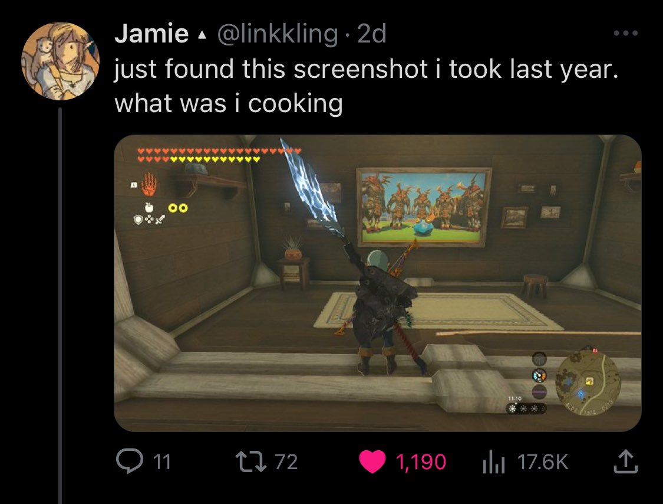Click the like count 1,190
Viewport: 663px width, 504px height.
pos(421,462)
